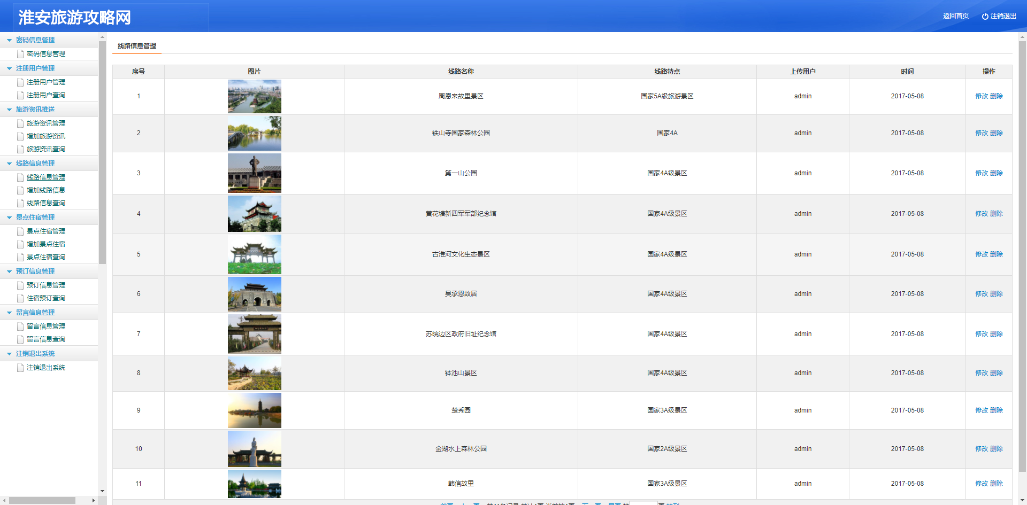Collapse the 线路信息管理 group arrow
Viewport: 1027px width, 505px height.
tap(9, 164)
